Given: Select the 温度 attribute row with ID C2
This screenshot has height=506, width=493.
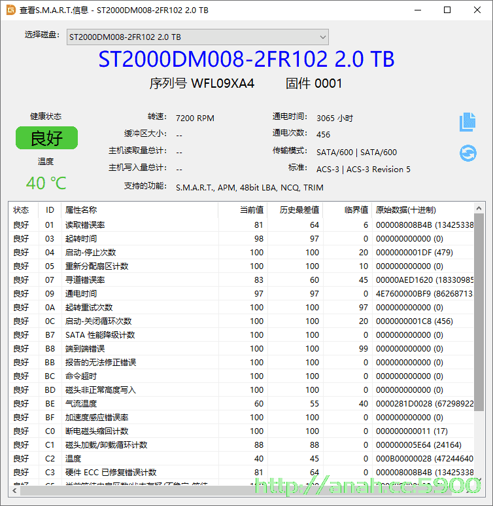Looking at the screenshot, I should pos(241,459).
